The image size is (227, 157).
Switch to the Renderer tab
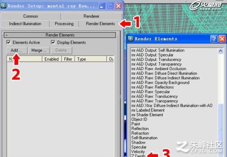point(91,16)
